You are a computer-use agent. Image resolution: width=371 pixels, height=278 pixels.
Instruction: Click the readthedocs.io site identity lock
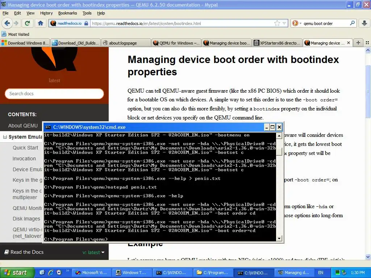(86, 23)
